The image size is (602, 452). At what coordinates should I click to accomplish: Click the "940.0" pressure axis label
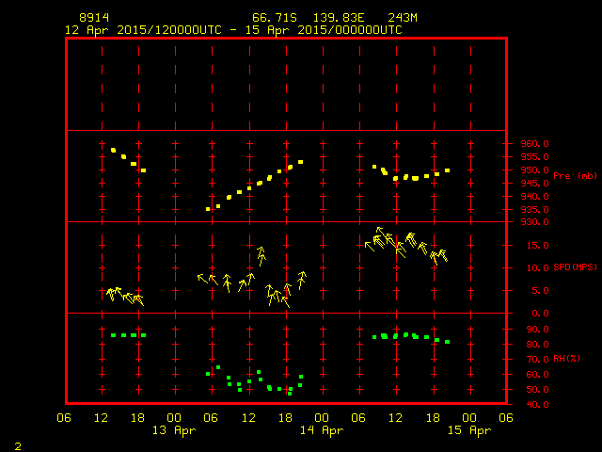pos(535,197)
